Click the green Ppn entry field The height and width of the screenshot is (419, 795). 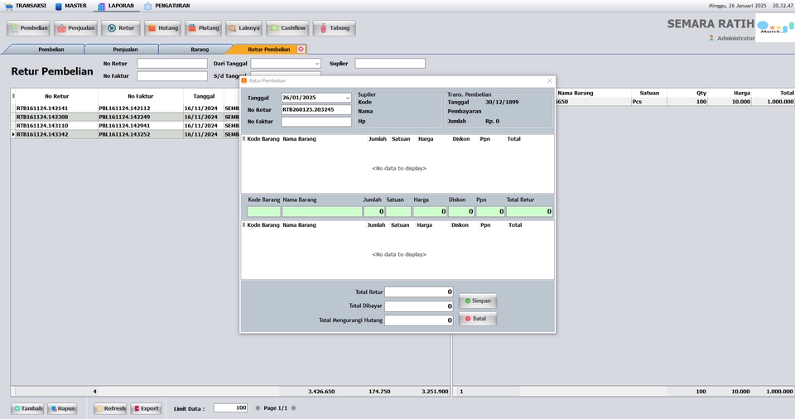[x=490, y=211]
